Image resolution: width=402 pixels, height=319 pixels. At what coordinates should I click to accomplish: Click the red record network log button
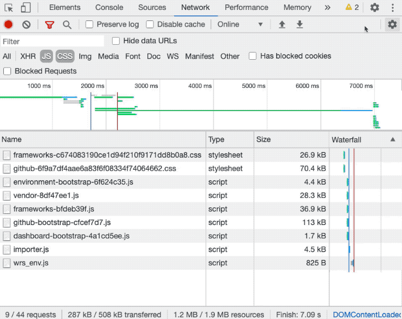point(8,25)
